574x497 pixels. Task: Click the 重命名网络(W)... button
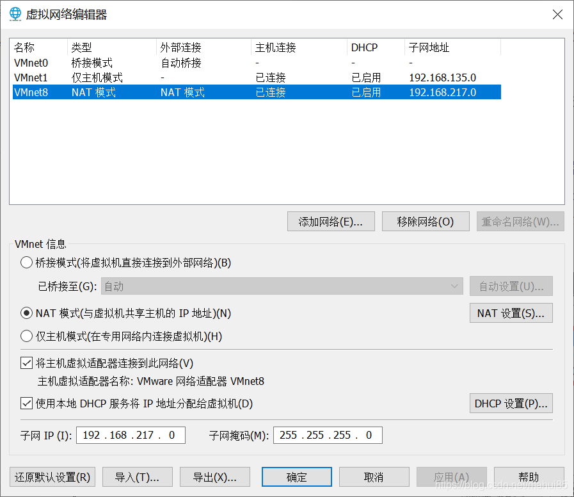(520, 222)
